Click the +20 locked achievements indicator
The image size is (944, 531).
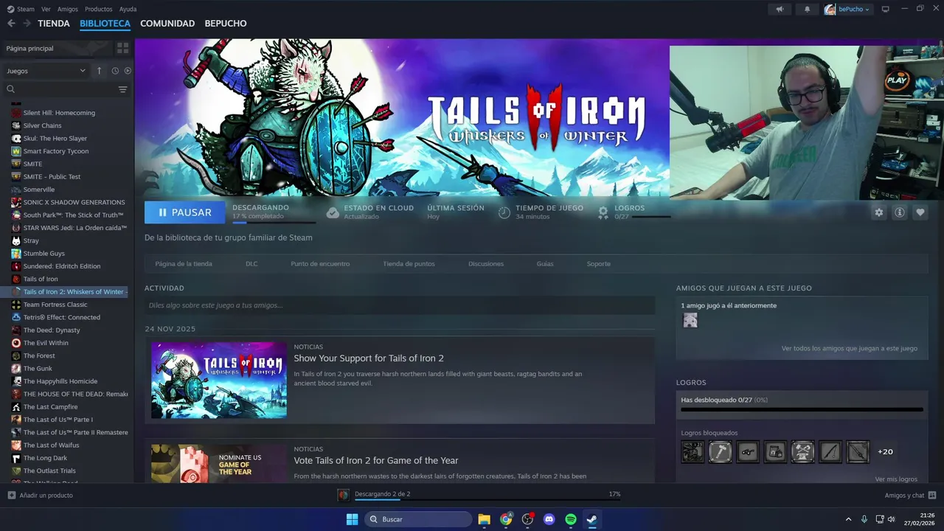click(x=885, y=451)
